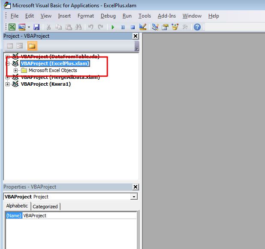Image resolution: width=265 pixels, height=249 pixels.
Task: Click the Save floppy disk icon
Action: click(x=36, y=27)
